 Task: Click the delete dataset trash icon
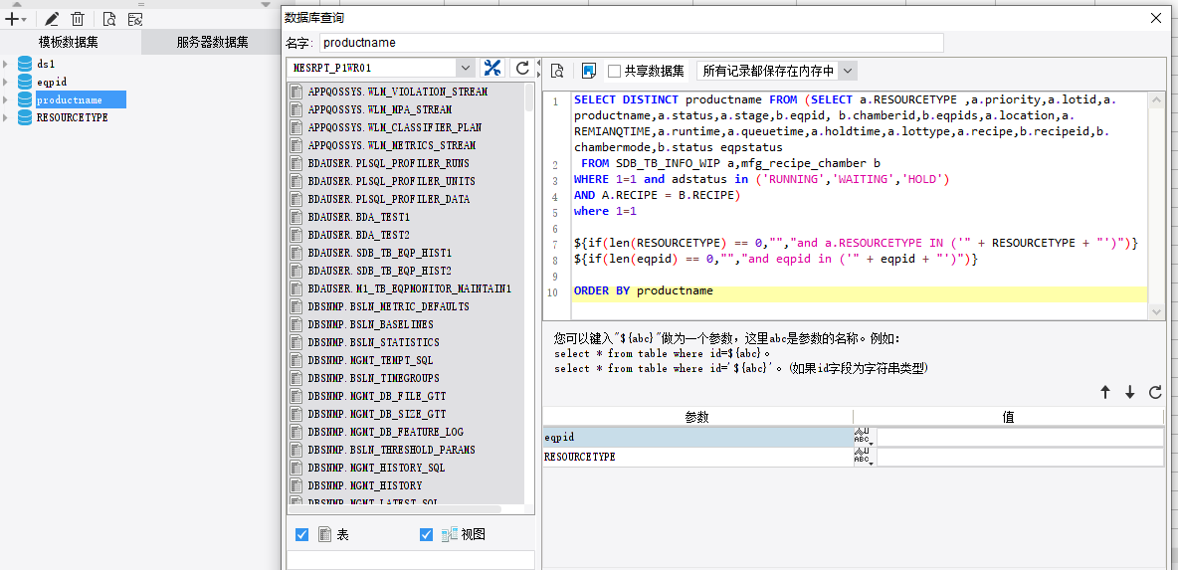pos(78,20)
